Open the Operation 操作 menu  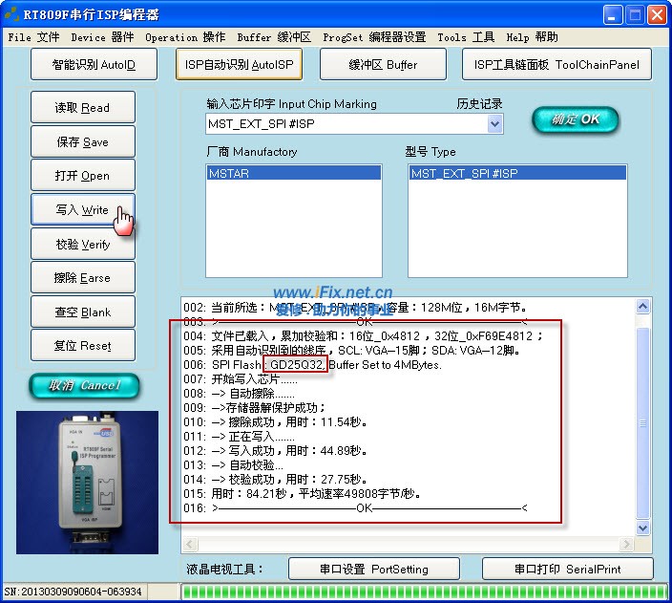point(185,37)
